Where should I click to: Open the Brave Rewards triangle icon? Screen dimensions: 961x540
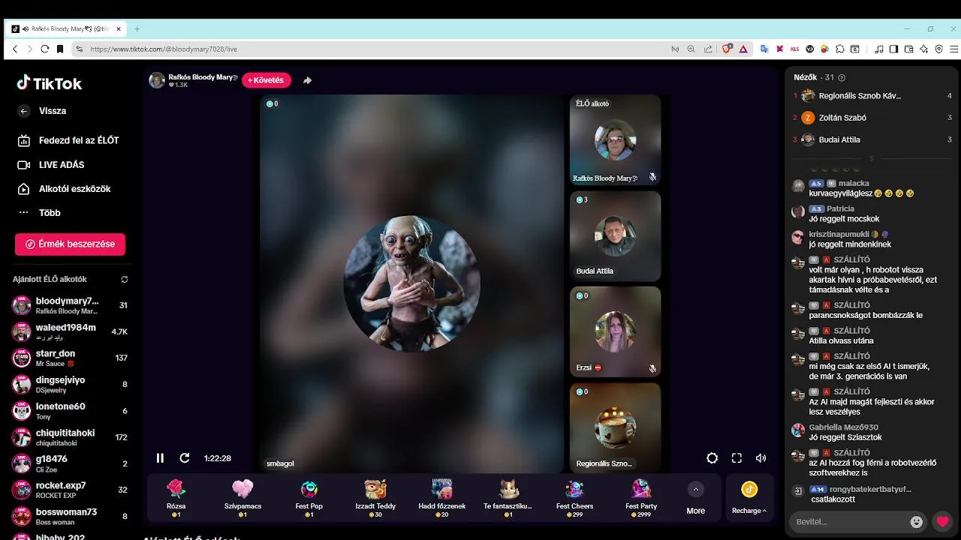coord(743,49)
